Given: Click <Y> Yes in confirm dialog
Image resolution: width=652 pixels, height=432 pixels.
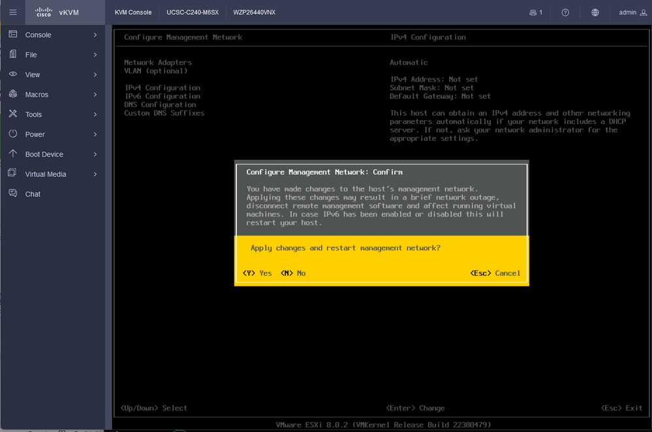Looking at the screenshot, I should 257,273.
